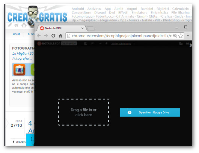Click the Bambini tag link
Image resolution: width=199 pixels, height=153 pixels.
coord(147,9)
